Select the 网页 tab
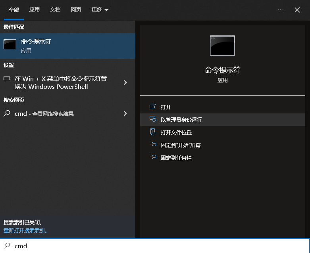 pos(76,10)
